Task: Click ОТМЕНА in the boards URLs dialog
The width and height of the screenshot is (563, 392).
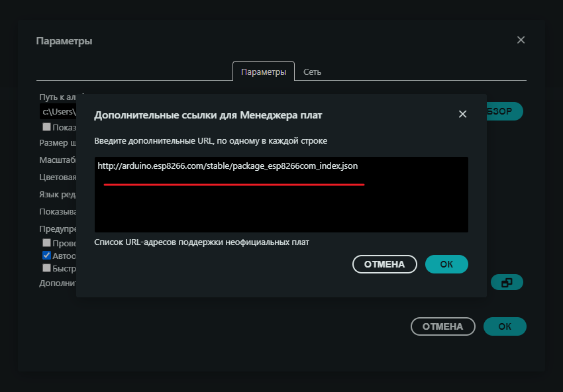Action: 385,264
